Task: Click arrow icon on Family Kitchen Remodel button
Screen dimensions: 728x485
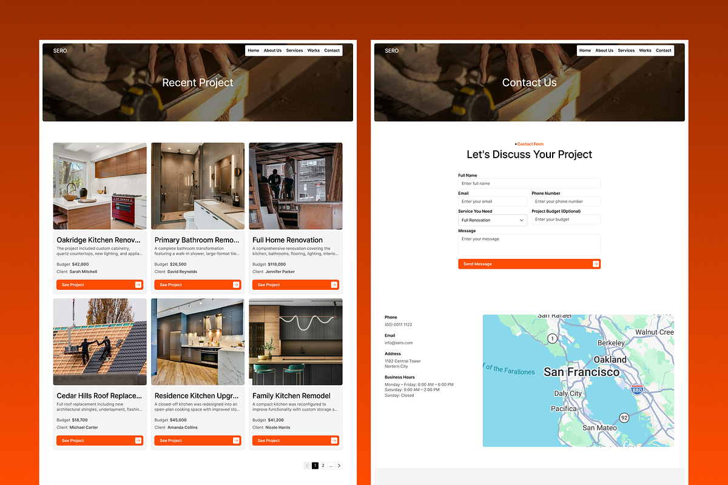Action: pyautogui.click(x=334, y=441)
